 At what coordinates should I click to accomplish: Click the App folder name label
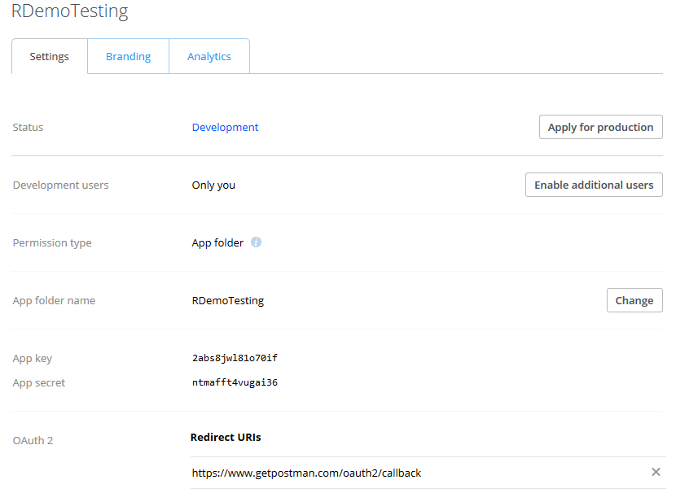(x=54, y=300)
